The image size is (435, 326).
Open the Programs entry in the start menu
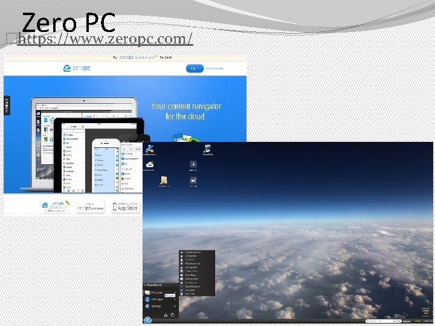[160, 292]
